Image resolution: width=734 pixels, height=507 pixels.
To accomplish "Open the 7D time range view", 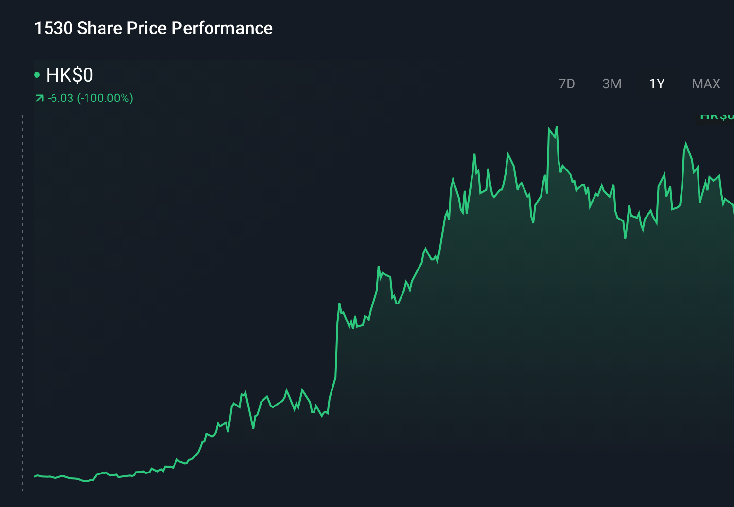I will [x=567, y=84].
